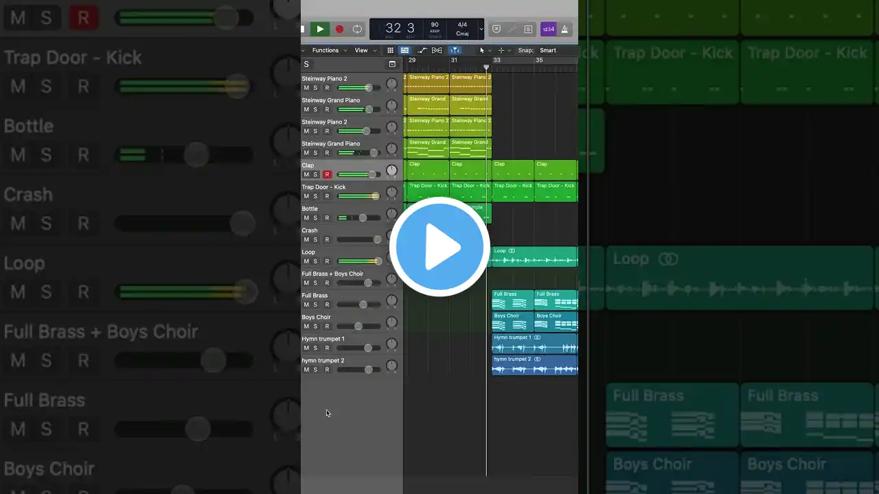This screenshot has height=494, width=879.
Task: Switch to the grid view icon beside View
Action: pyautogui.click(x=390, y=50)
